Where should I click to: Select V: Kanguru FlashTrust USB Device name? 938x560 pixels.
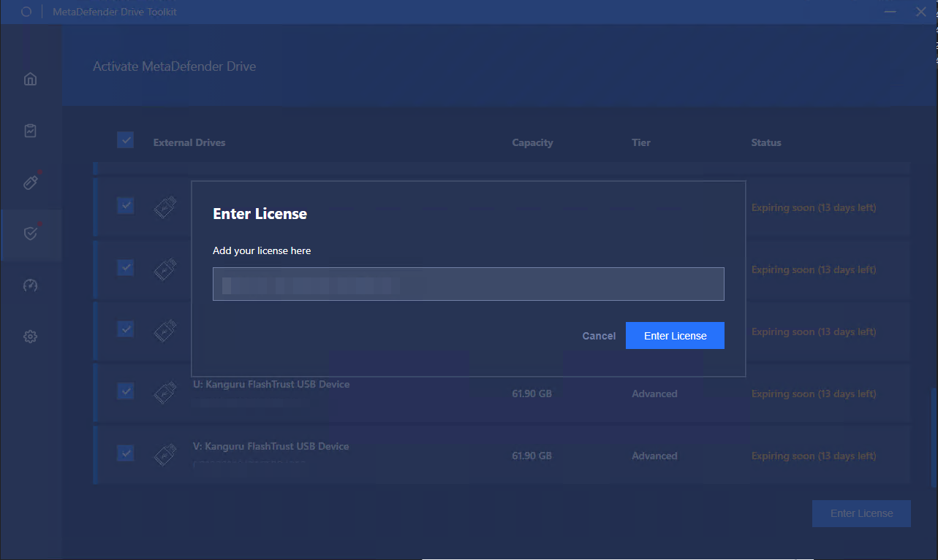coord(271,446)
